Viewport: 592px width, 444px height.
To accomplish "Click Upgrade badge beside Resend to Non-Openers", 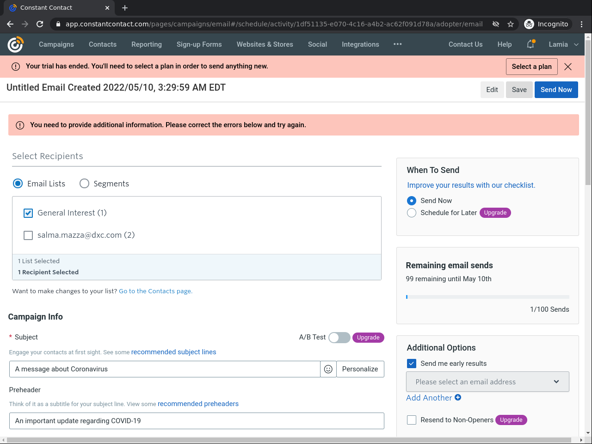I will (511, 420).
